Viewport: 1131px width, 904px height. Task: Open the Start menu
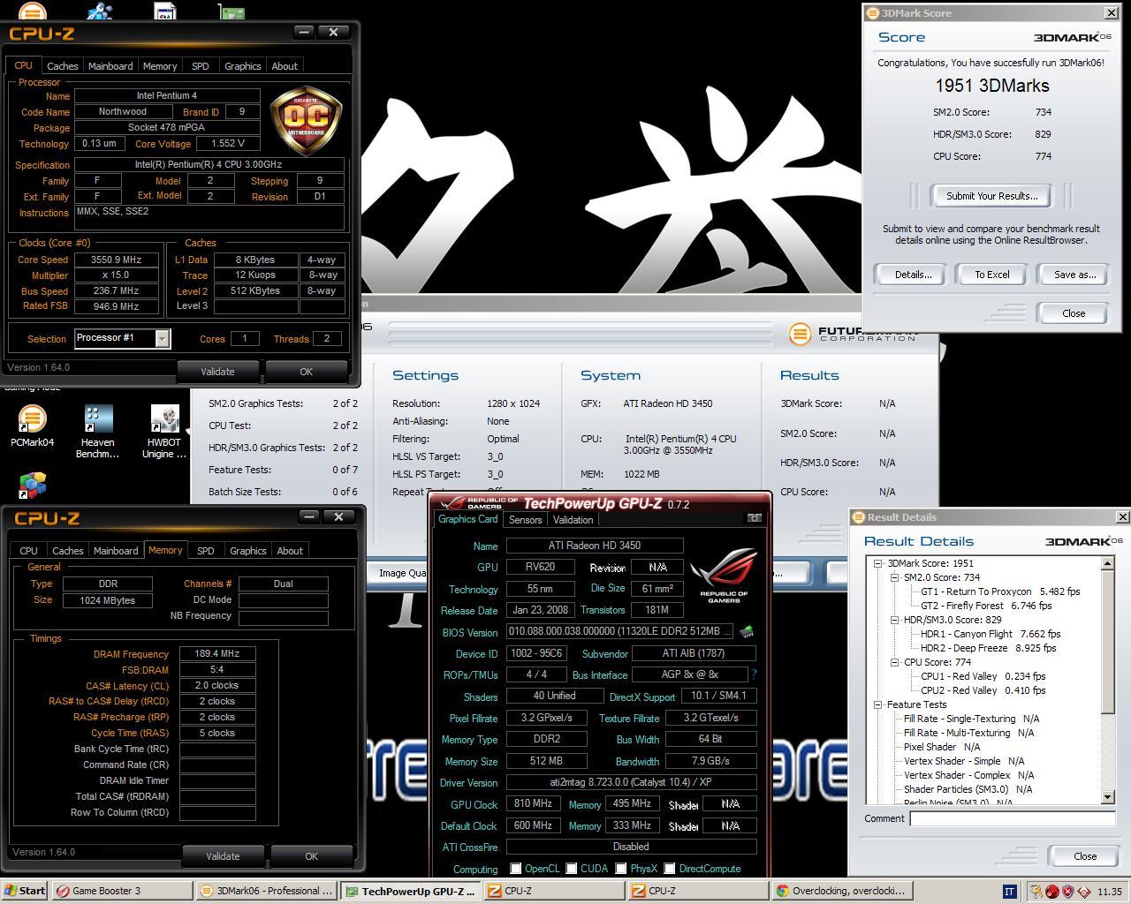click(25, 891)
